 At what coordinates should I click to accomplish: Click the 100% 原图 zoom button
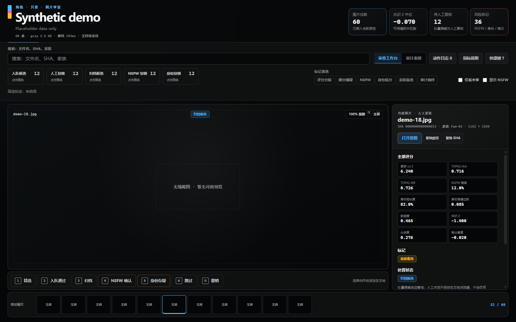click(357, 114)
